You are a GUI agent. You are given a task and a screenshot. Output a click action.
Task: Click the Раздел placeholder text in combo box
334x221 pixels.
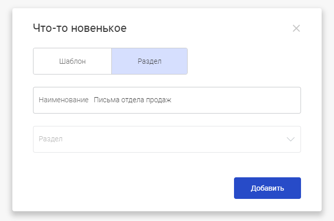pyautogui.click(x=51, y=139)
